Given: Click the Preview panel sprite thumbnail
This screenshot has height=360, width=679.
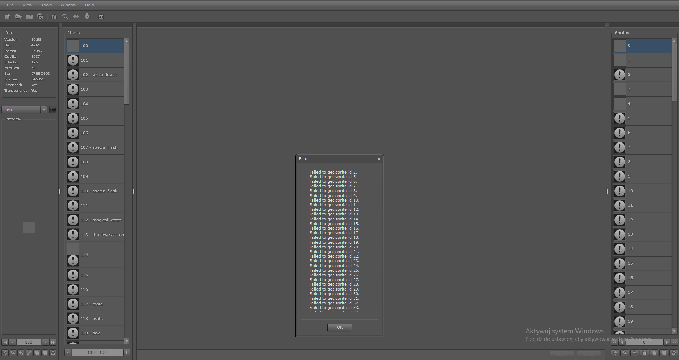Looking at the screenshot, I should 29,227.
